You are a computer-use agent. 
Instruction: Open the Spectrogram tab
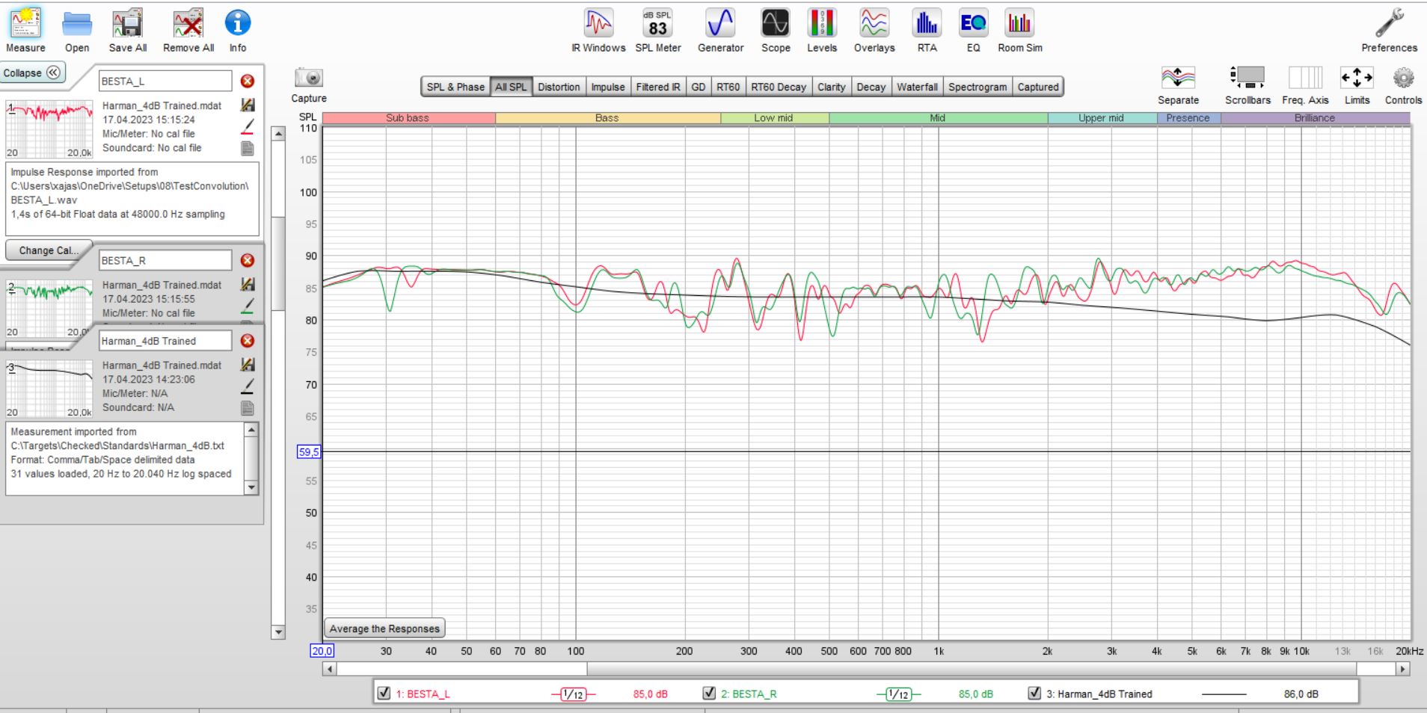tap(978, 87)
